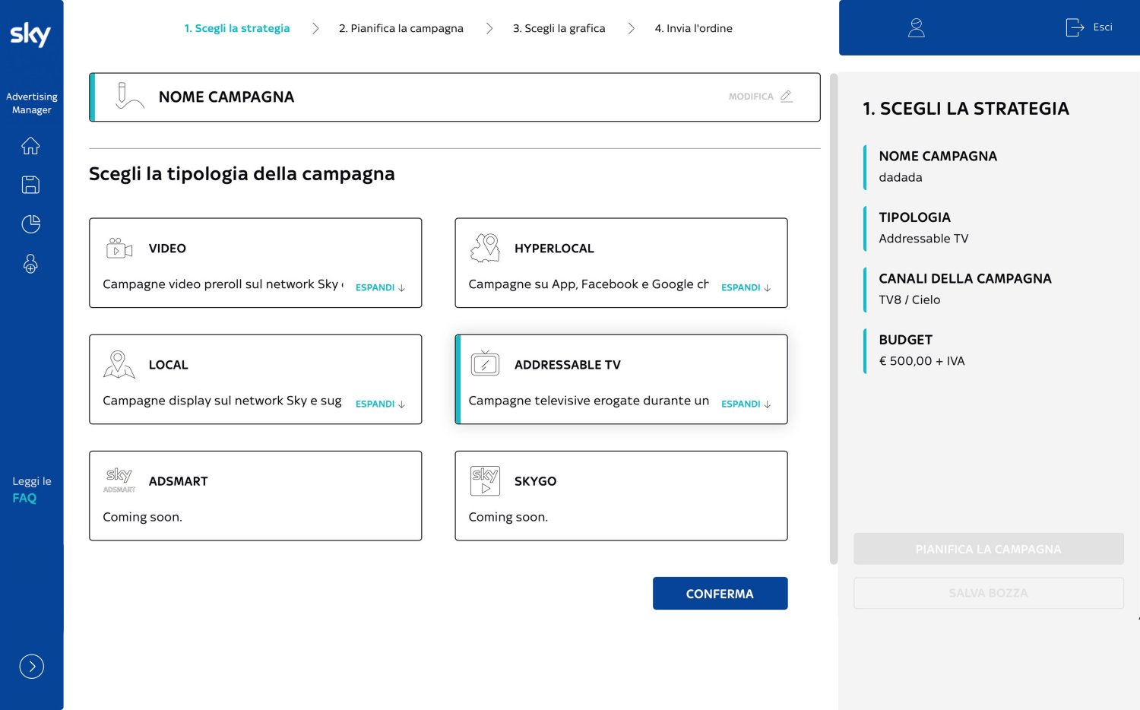Screen dimensions: 1140x710
Task: Open the Home icon in the sidebar
Action: point(30,146)
